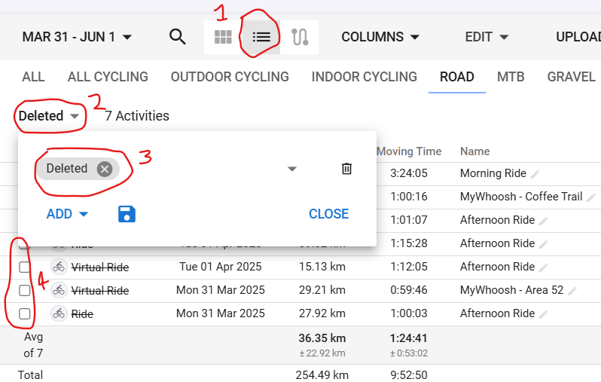The image size is (601, 382).
Task: Click the 9:52:50 total moving time
Action: (x=409, y=374)
